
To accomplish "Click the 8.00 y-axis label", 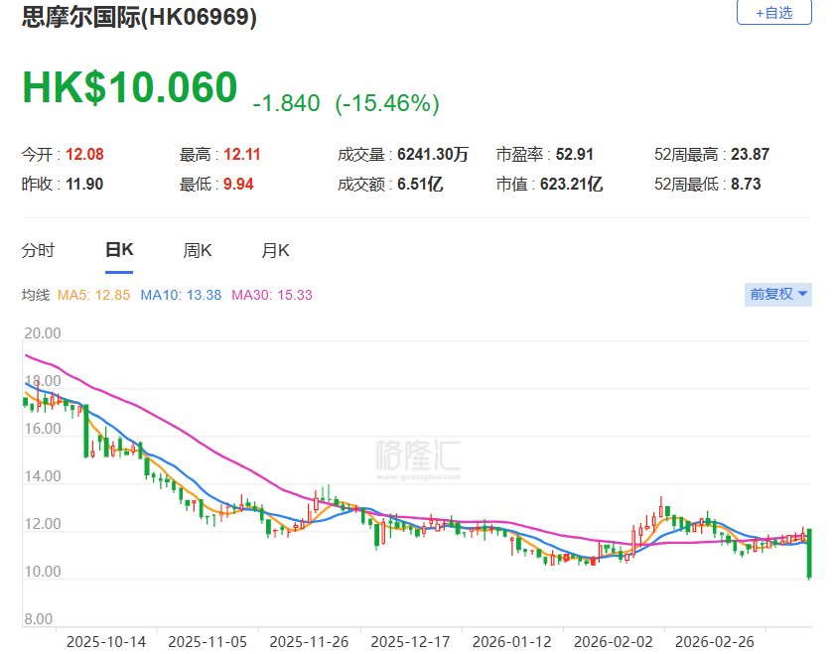I will click(39, 619).
